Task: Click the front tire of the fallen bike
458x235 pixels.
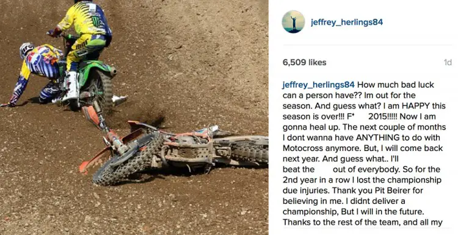Action: pos(128,159)
